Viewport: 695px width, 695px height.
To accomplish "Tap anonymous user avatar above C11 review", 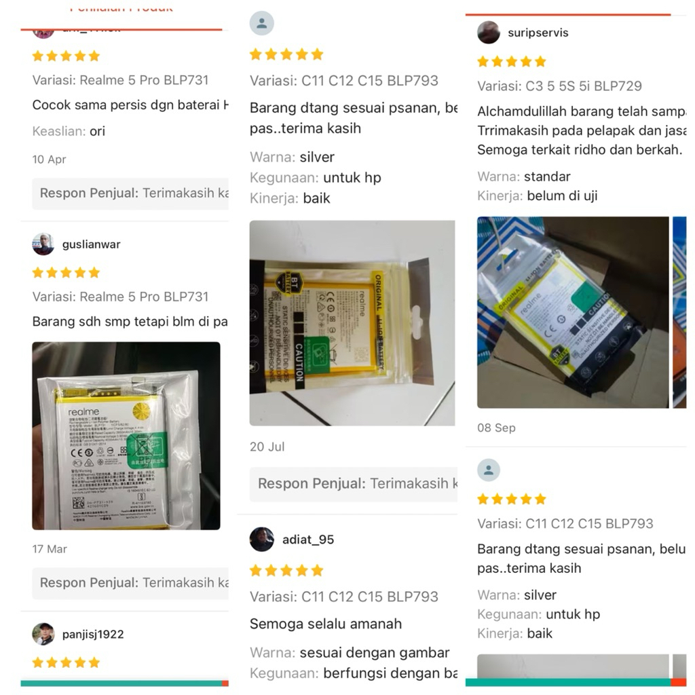I will click(261, 23).
